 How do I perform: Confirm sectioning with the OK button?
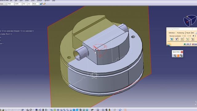187,44
